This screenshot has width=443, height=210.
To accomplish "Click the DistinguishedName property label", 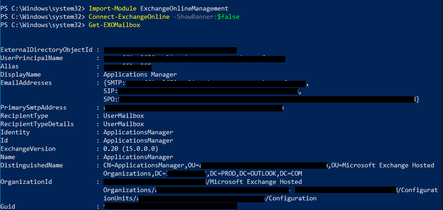I will [32, 166].
